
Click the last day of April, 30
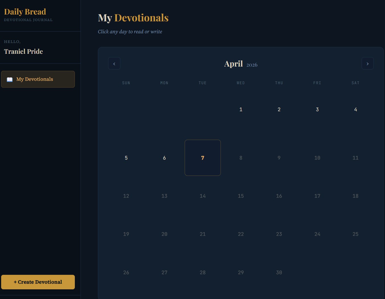click(x=279, y=272)
